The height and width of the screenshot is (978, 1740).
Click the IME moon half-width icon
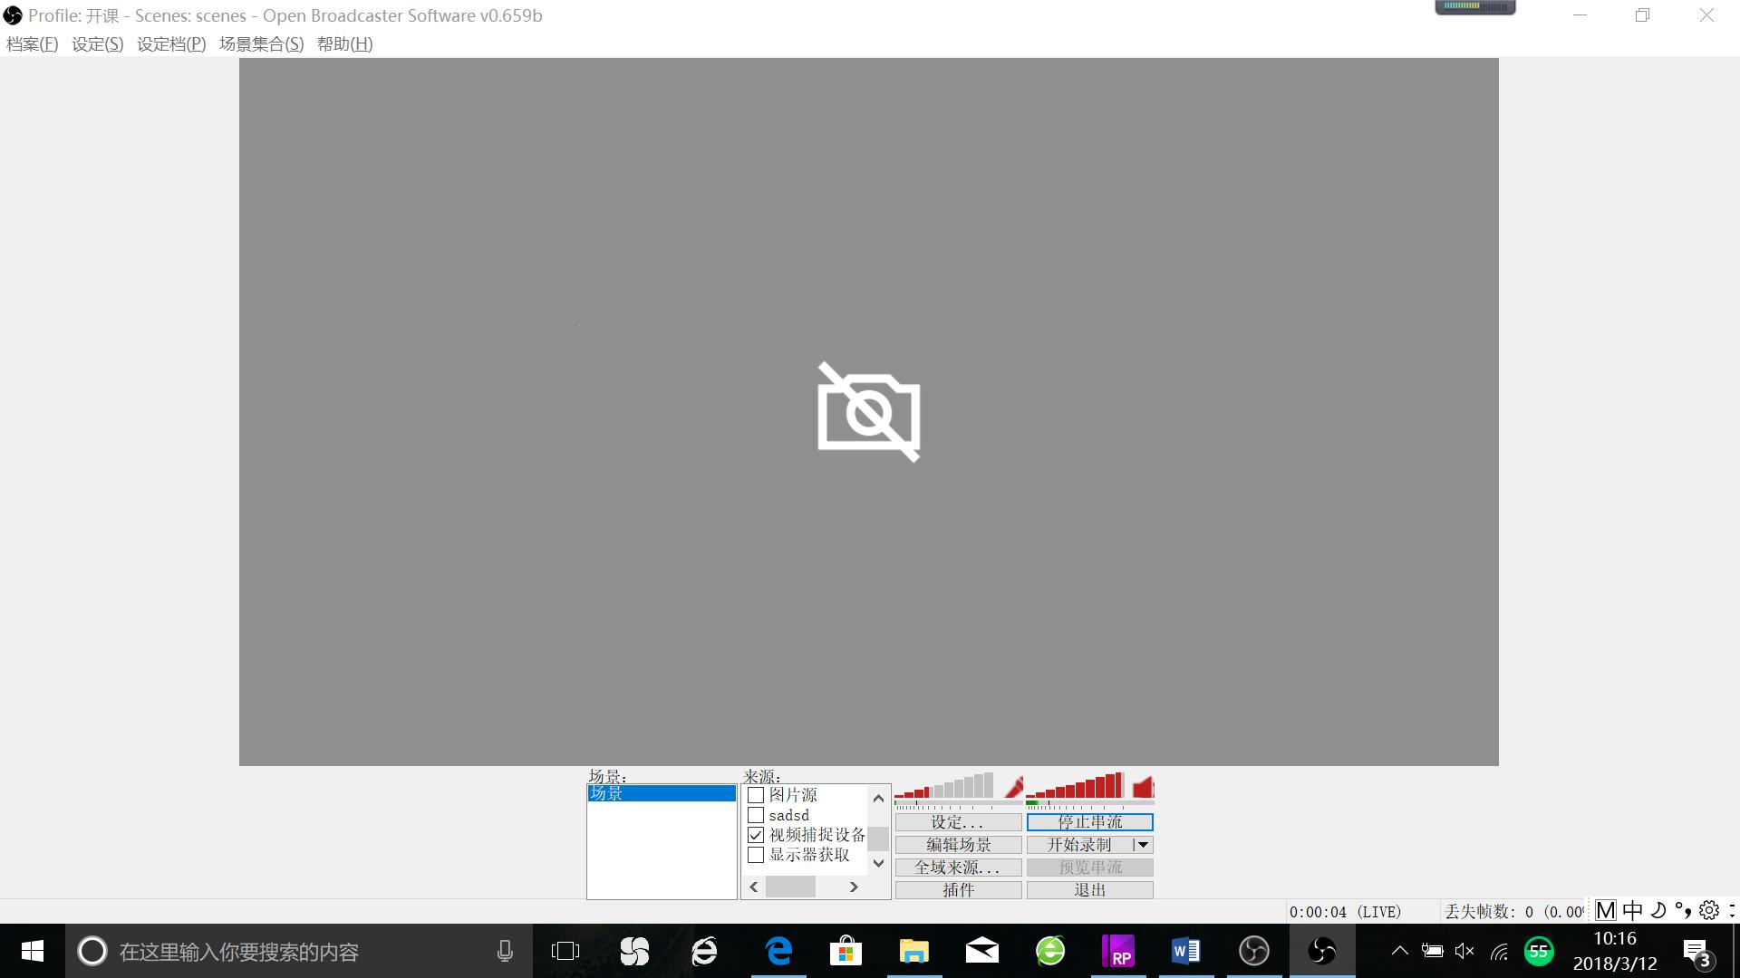coord(1658,910)
